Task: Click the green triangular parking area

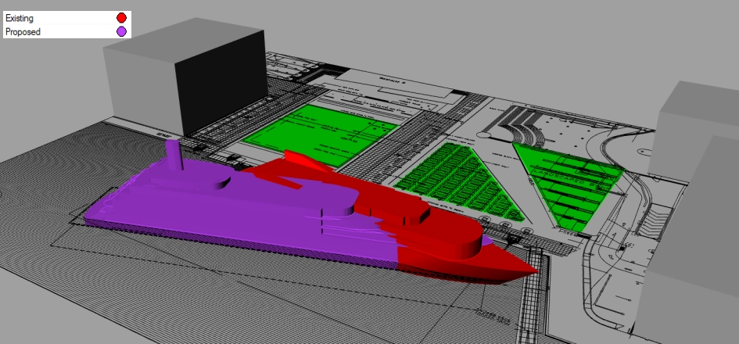Action: [460, 181]
